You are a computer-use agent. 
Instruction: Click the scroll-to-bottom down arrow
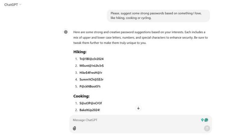(138, 108)
